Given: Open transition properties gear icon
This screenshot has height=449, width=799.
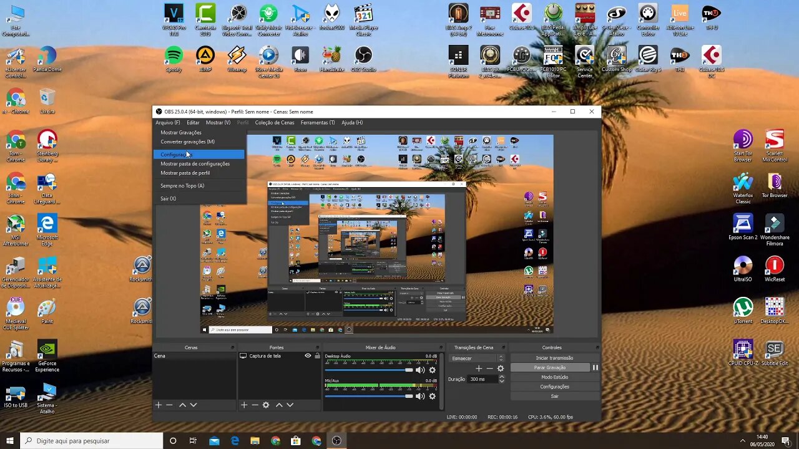Looking at the screenshot, I should click(500, 369).
